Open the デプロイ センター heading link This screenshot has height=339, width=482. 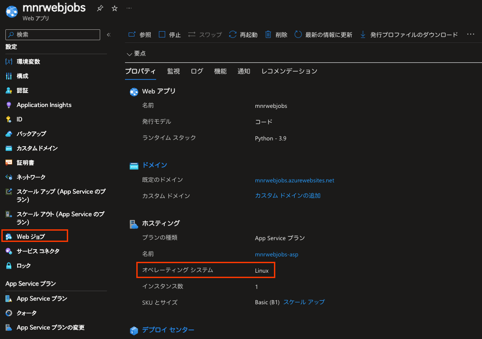click(x=168, y=330)
